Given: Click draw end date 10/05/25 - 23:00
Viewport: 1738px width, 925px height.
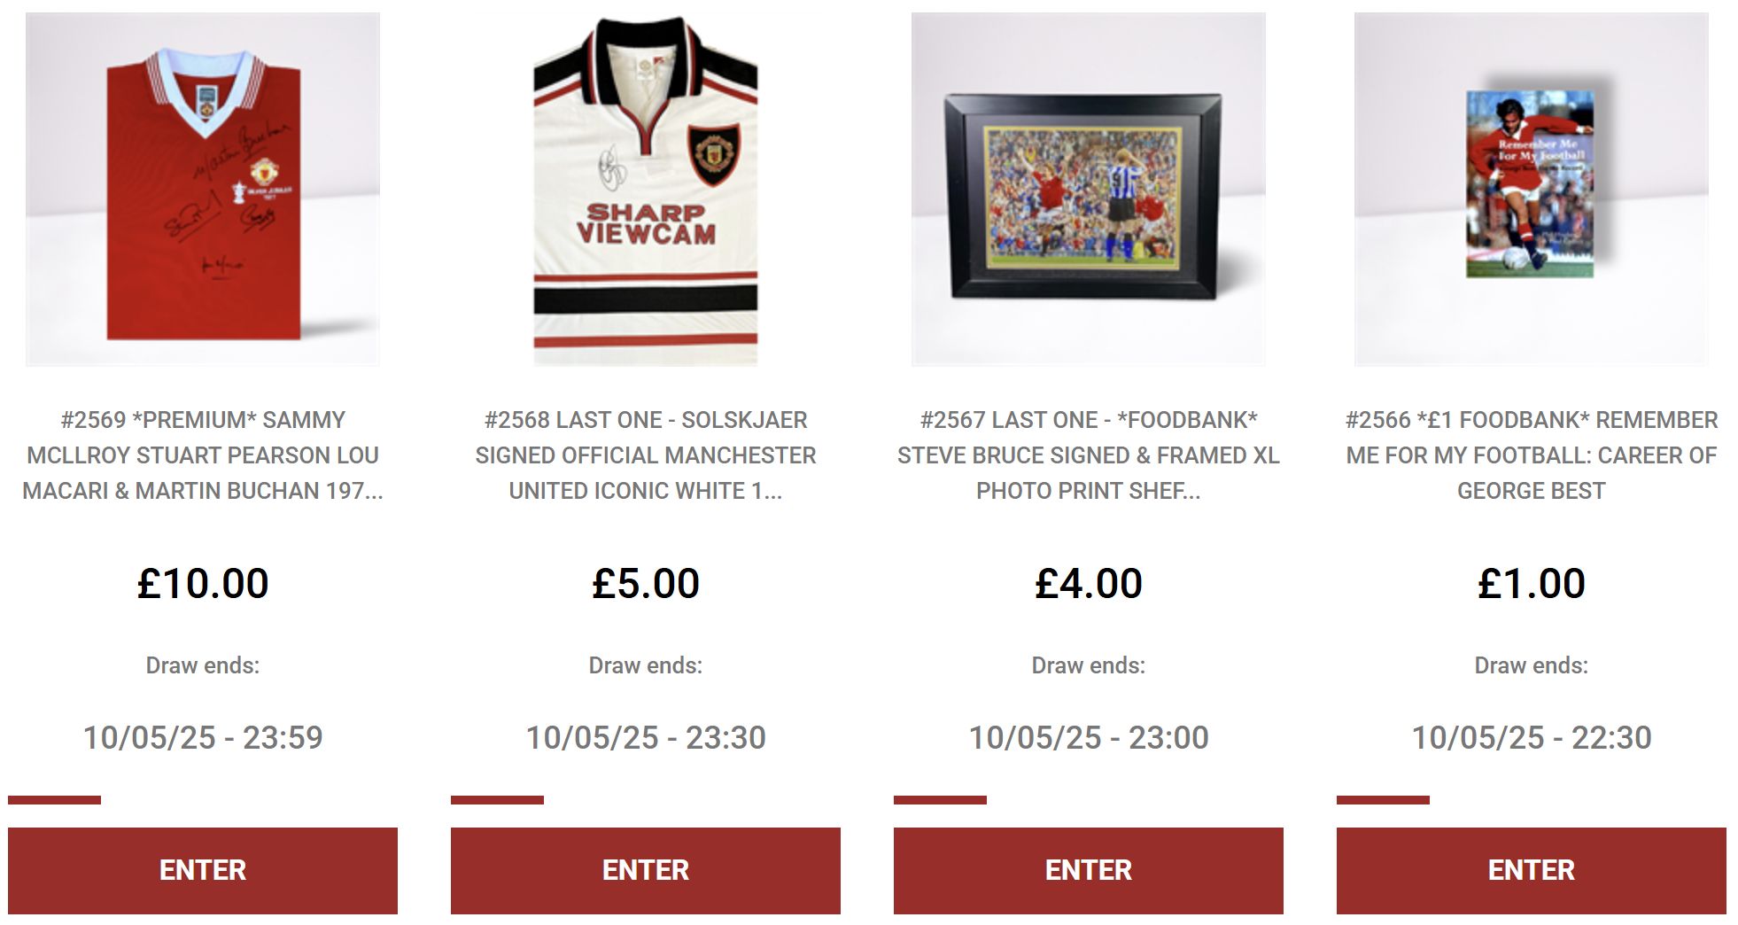Looking at the screenshot, I should 1089,737.
